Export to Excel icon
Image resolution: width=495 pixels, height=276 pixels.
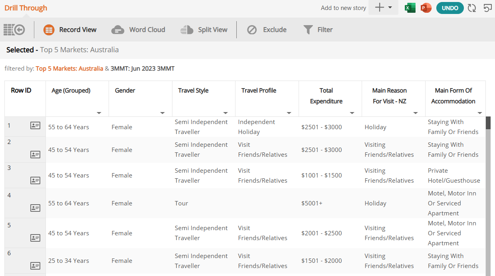[x=410, y=8]
